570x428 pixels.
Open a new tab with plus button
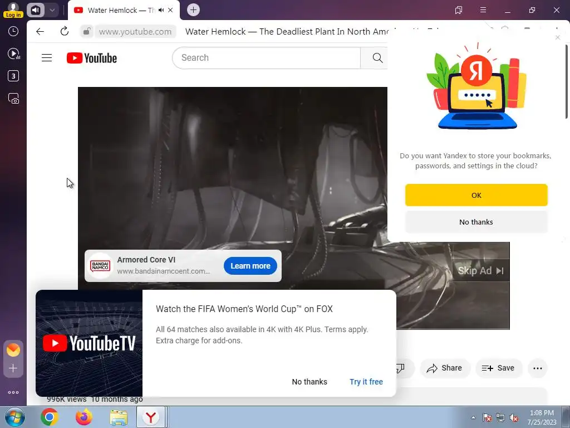(x=193, y=10)
